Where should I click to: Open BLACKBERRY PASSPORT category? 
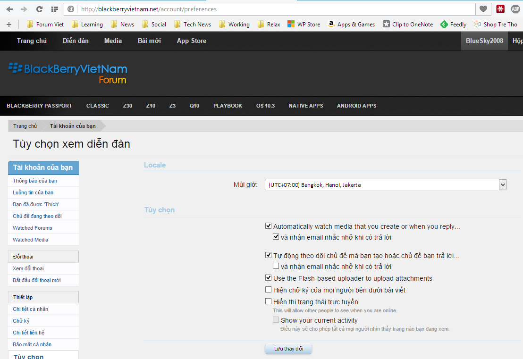39,106
